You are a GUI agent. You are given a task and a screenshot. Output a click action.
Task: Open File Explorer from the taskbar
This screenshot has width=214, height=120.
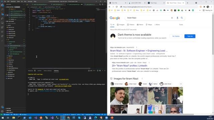(x=13, y=118)
